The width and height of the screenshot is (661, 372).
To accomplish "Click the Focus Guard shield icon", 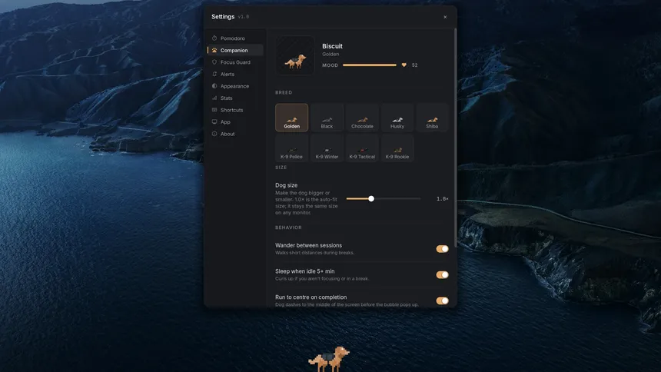I will 214,62.
